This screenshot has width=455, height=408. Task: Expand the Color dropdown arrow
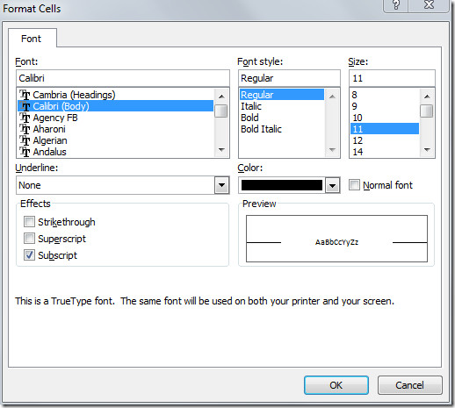(332, 185)
